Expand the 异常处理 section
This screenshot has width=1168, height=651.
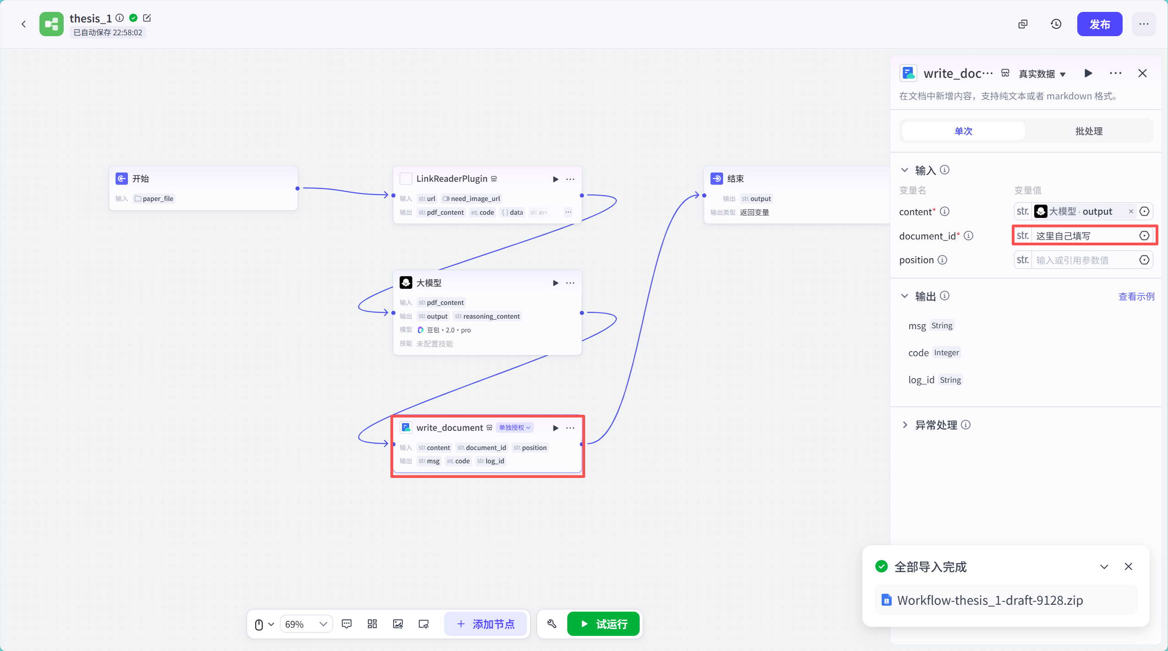pos(905,424)
